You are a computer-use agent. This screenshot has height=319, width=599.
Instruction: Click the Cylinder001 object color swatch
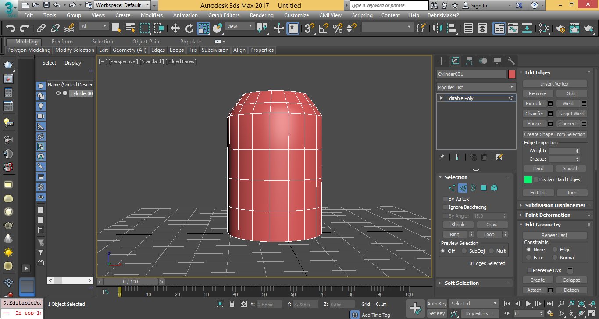click(x=512, y=74)
